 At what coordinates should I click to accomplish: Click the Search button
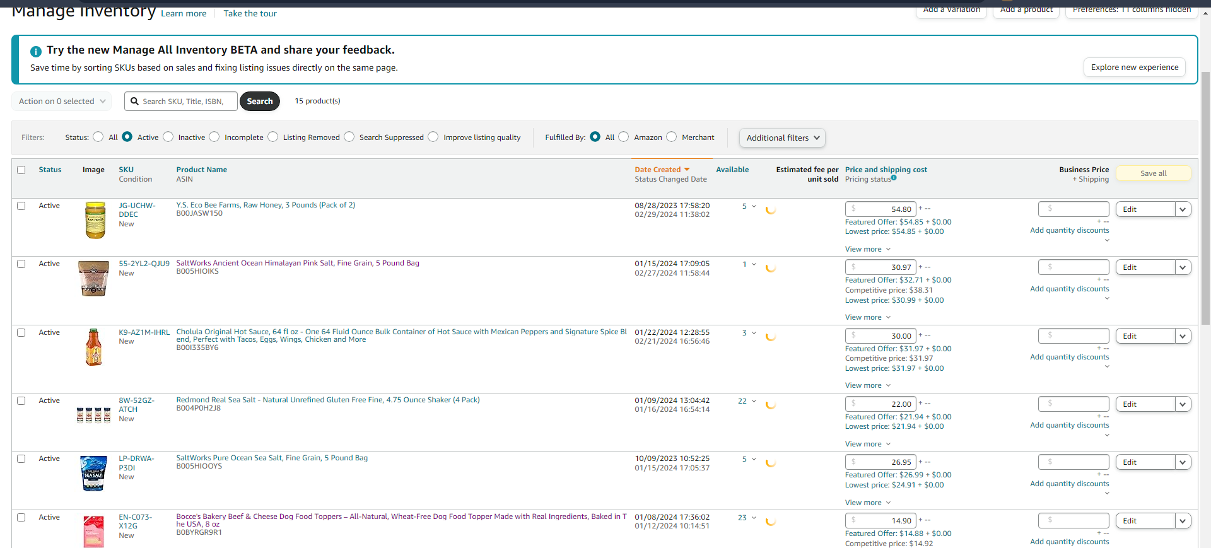tap(260, 101)
